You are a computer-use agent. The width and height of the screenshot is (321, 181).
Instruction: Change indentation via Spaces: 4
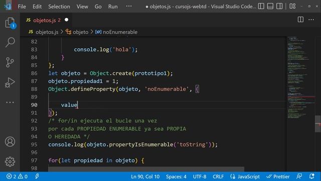[176, 176]
